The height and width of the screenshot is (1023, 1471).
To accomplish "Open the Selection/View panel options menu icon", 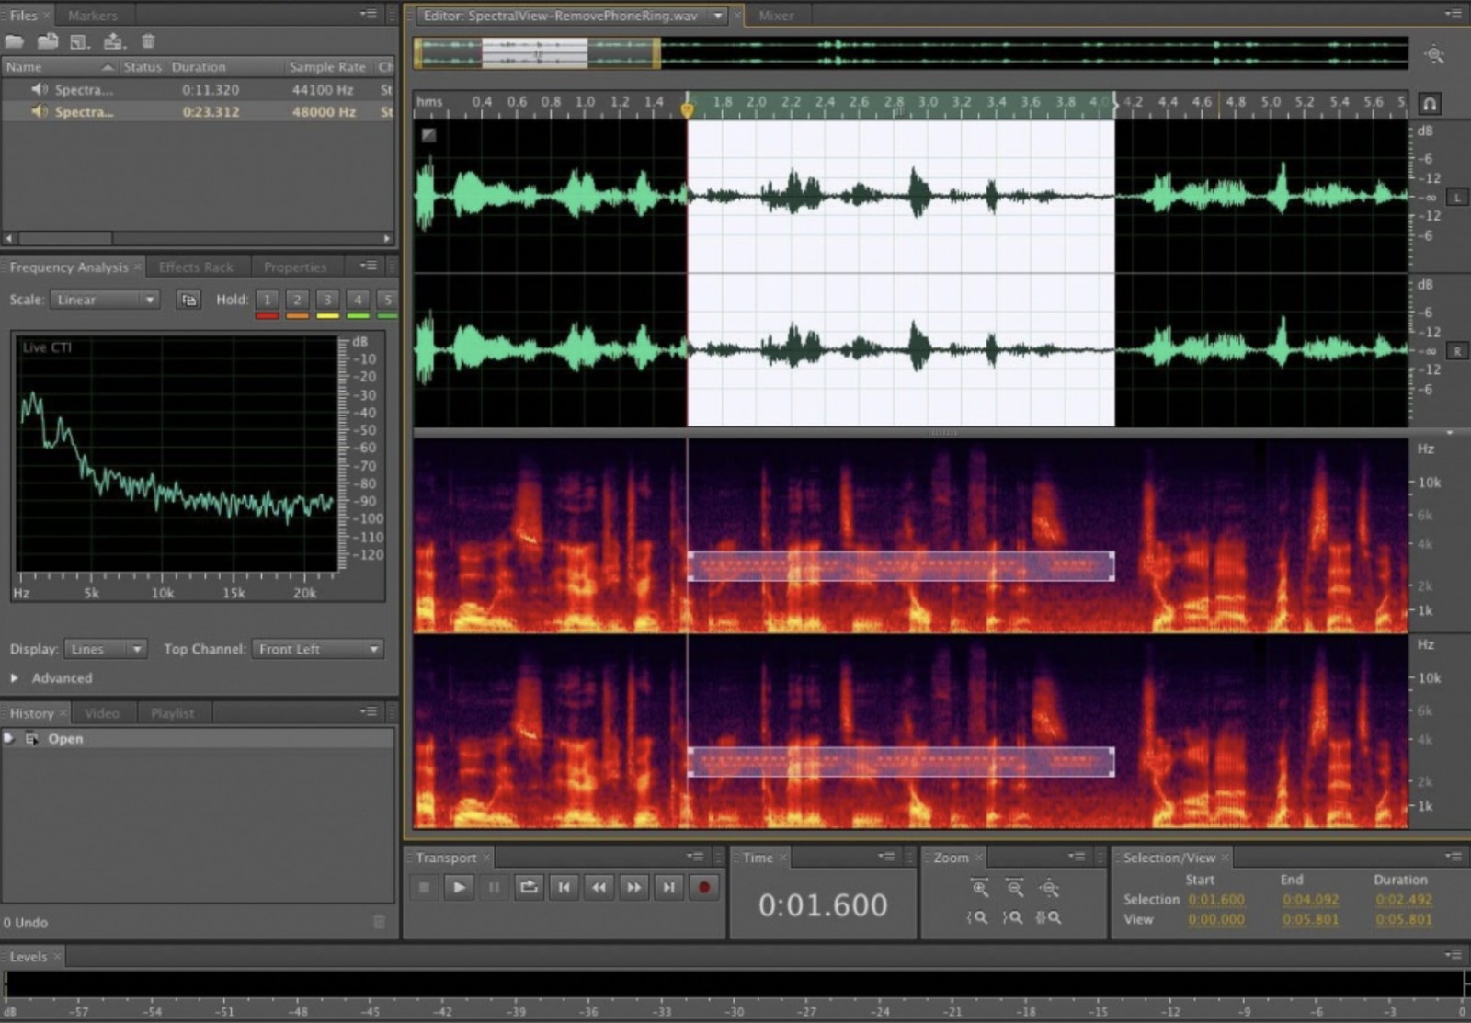I will click(1454, 857).
